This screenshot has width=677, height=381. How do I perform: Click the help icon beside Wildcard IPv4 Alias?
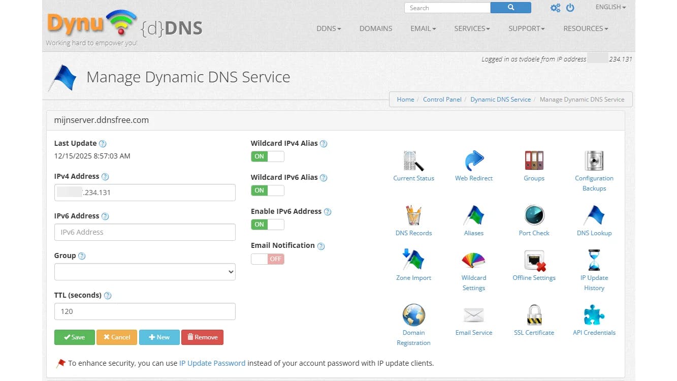(x=324, y=144)
